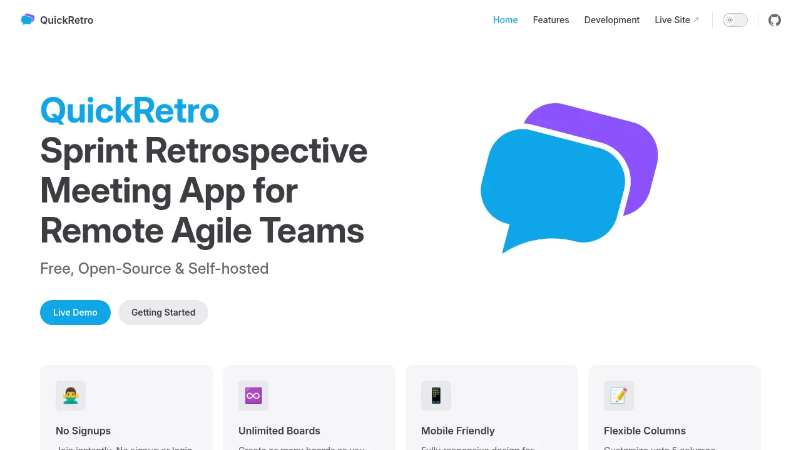Click the large chat bubbles hero image

[x=569, y=178]
